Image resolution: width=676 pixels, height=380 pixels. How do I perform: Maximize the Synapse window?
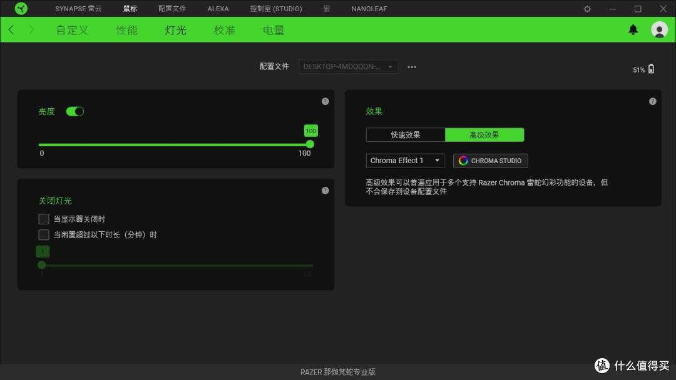(638, 9)
